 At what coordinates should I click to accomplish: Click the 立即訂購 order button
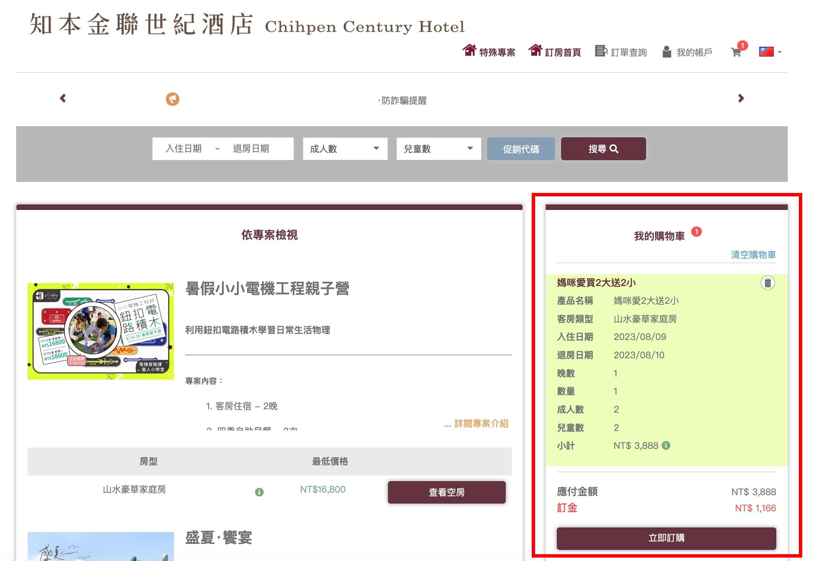tap(666, 538)
